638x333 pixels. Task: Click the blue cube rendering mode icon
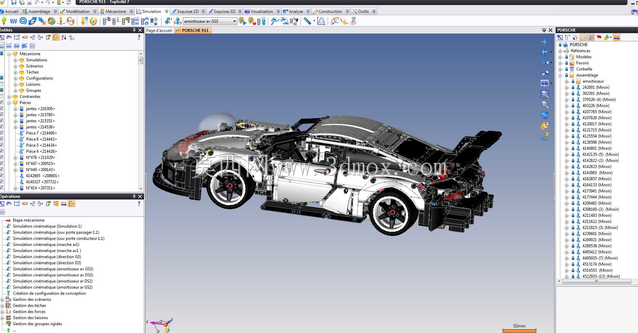pyautogui.click(x=545, y=115)
